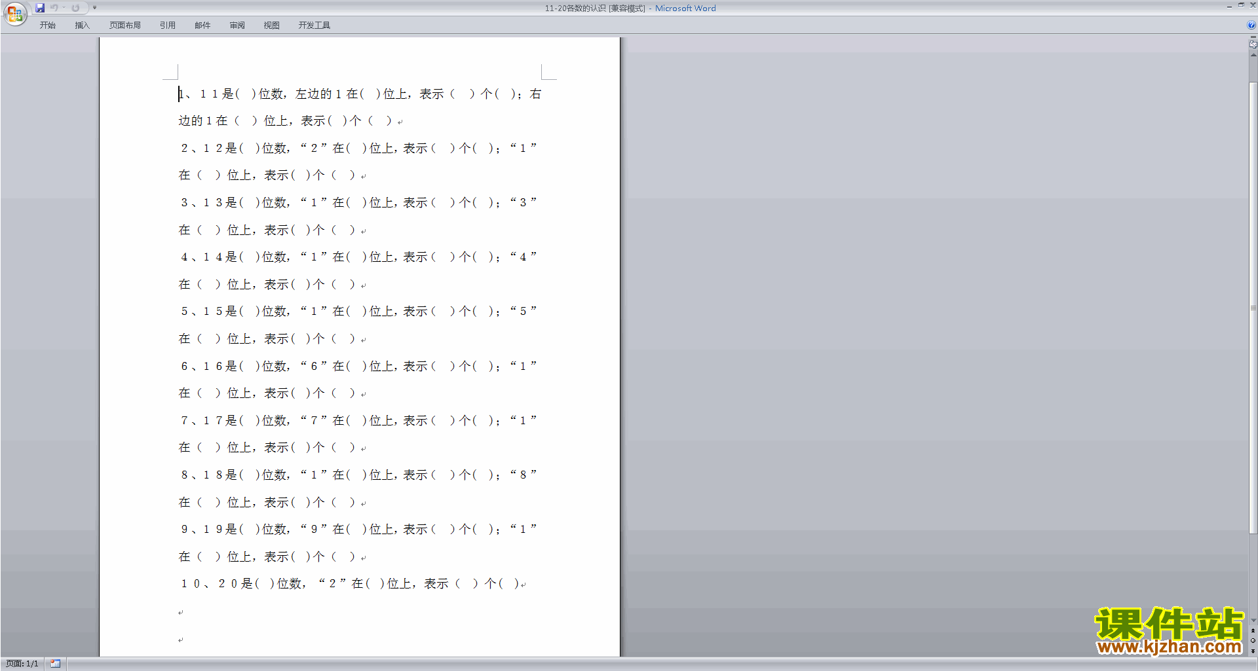Select the 开发工具 tab

point(314,26)
